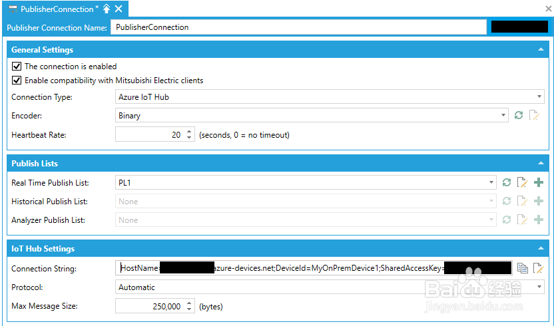This screenshot has height=326, width=554.
Task: Close the panel with the far-right X
Action: tap(549, 9)
